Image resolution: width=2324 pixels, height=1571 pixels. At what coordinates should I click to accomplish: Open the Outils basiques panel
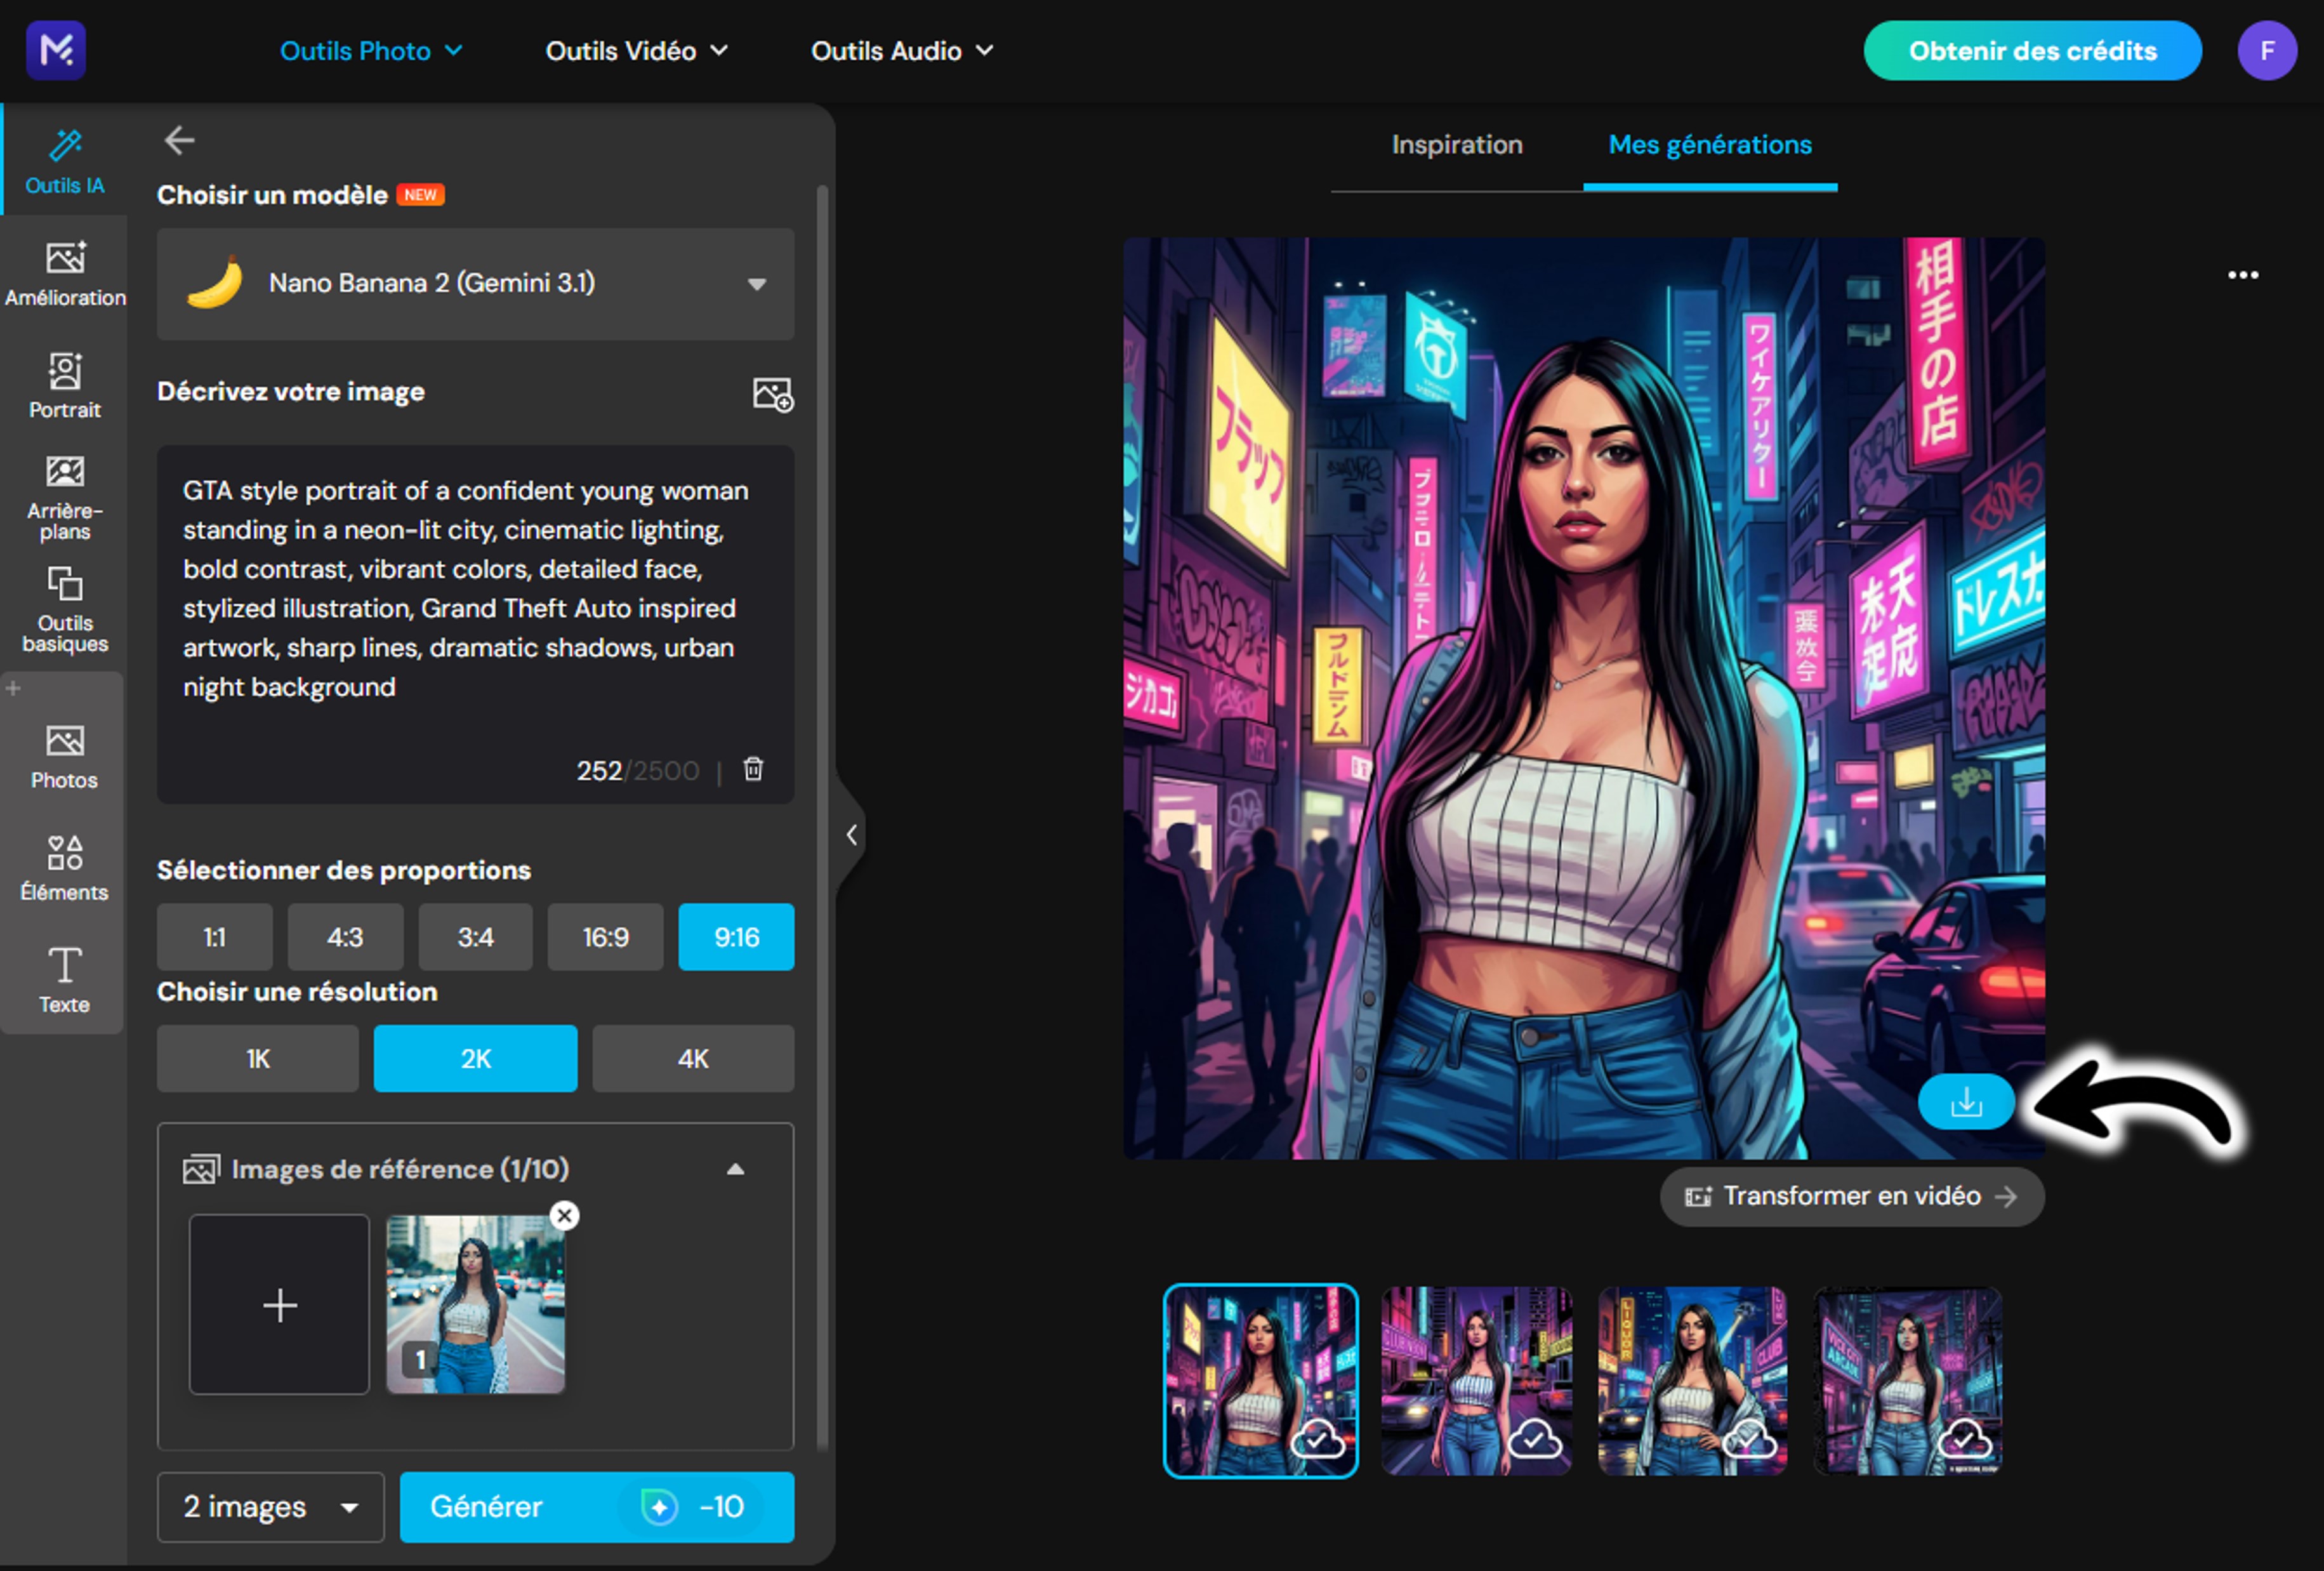(64, 608)
